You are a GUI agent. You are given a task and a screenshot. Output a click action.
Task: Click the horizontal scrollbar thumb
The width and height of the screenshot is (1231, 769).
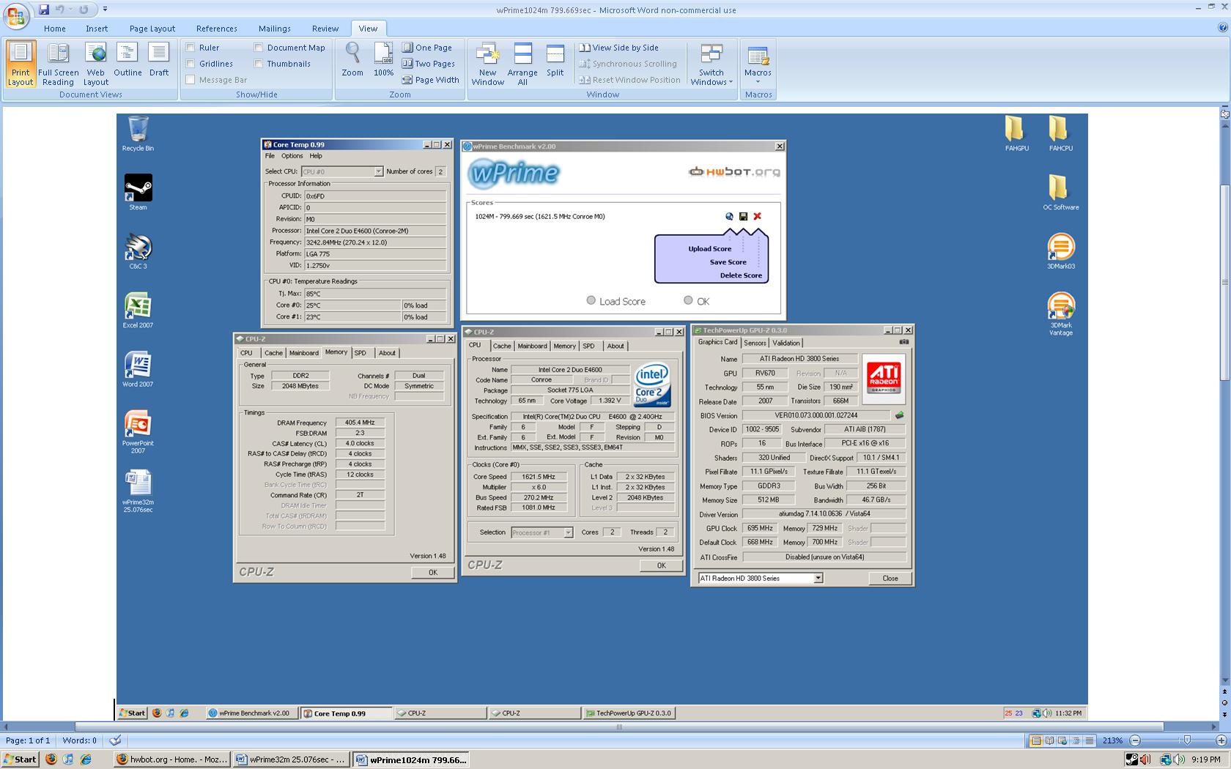click(x=620, y=727)
